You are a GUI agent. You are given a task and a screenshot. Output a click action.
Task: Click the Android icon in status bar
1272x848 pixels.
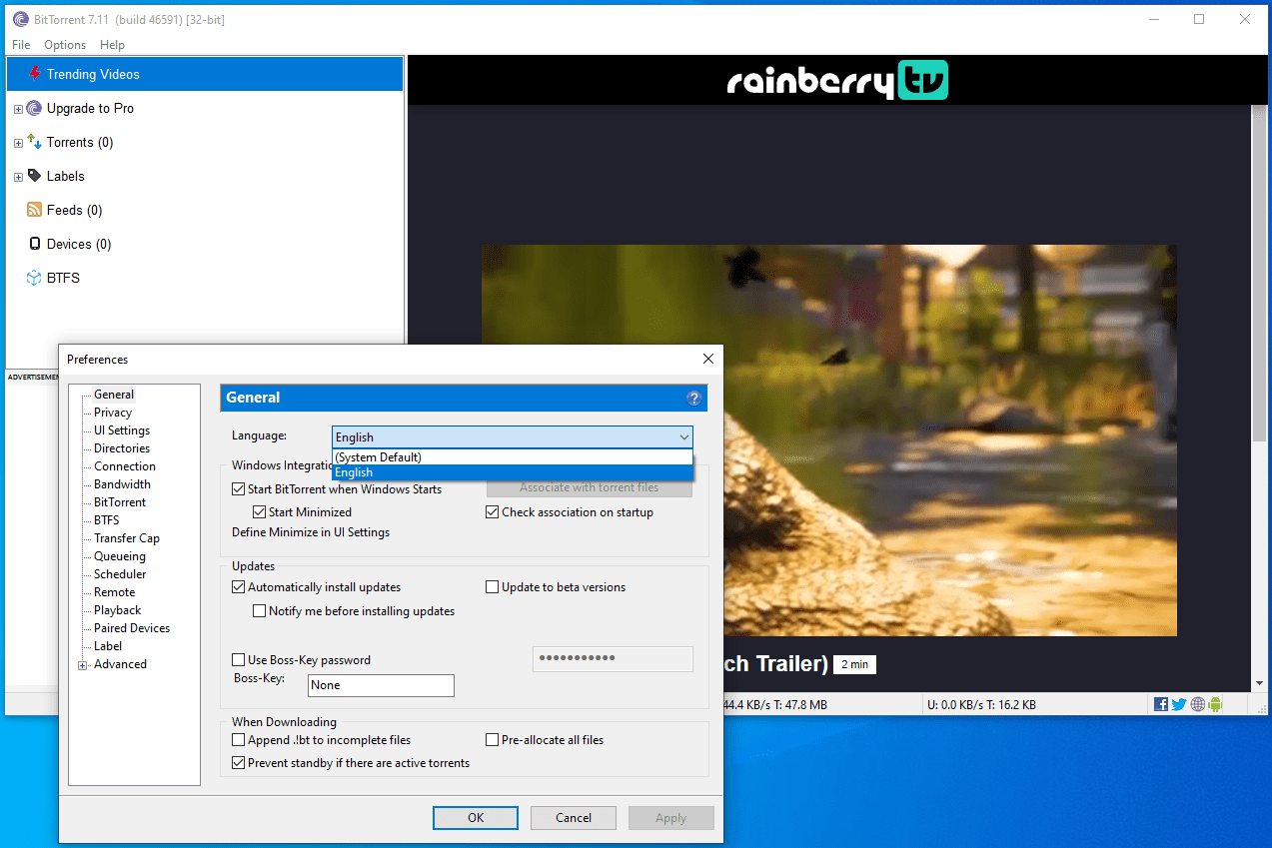(x=1215, y=704)
